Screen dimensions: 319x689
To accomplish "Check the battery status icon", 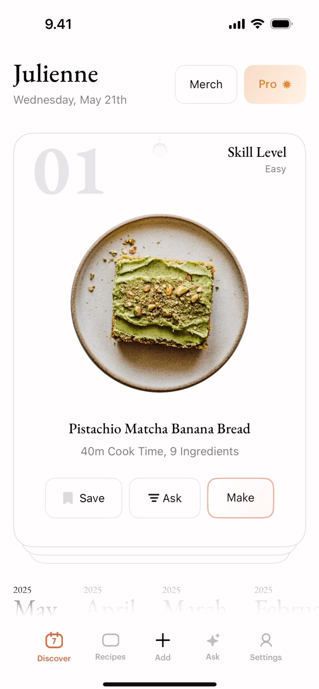I will click(x=281, y=24).
